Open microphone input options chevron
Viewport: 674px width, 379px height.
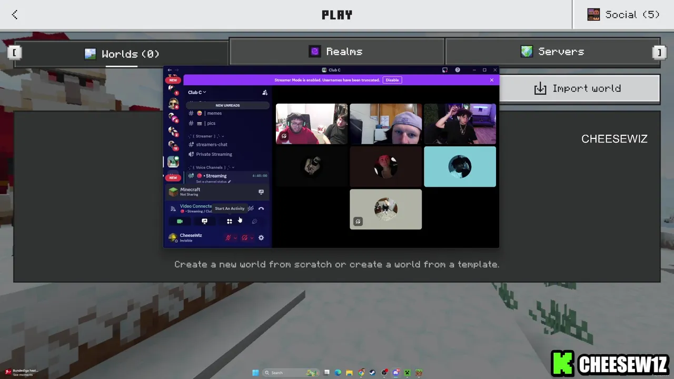pyautogui.click(x=235, y=238)
